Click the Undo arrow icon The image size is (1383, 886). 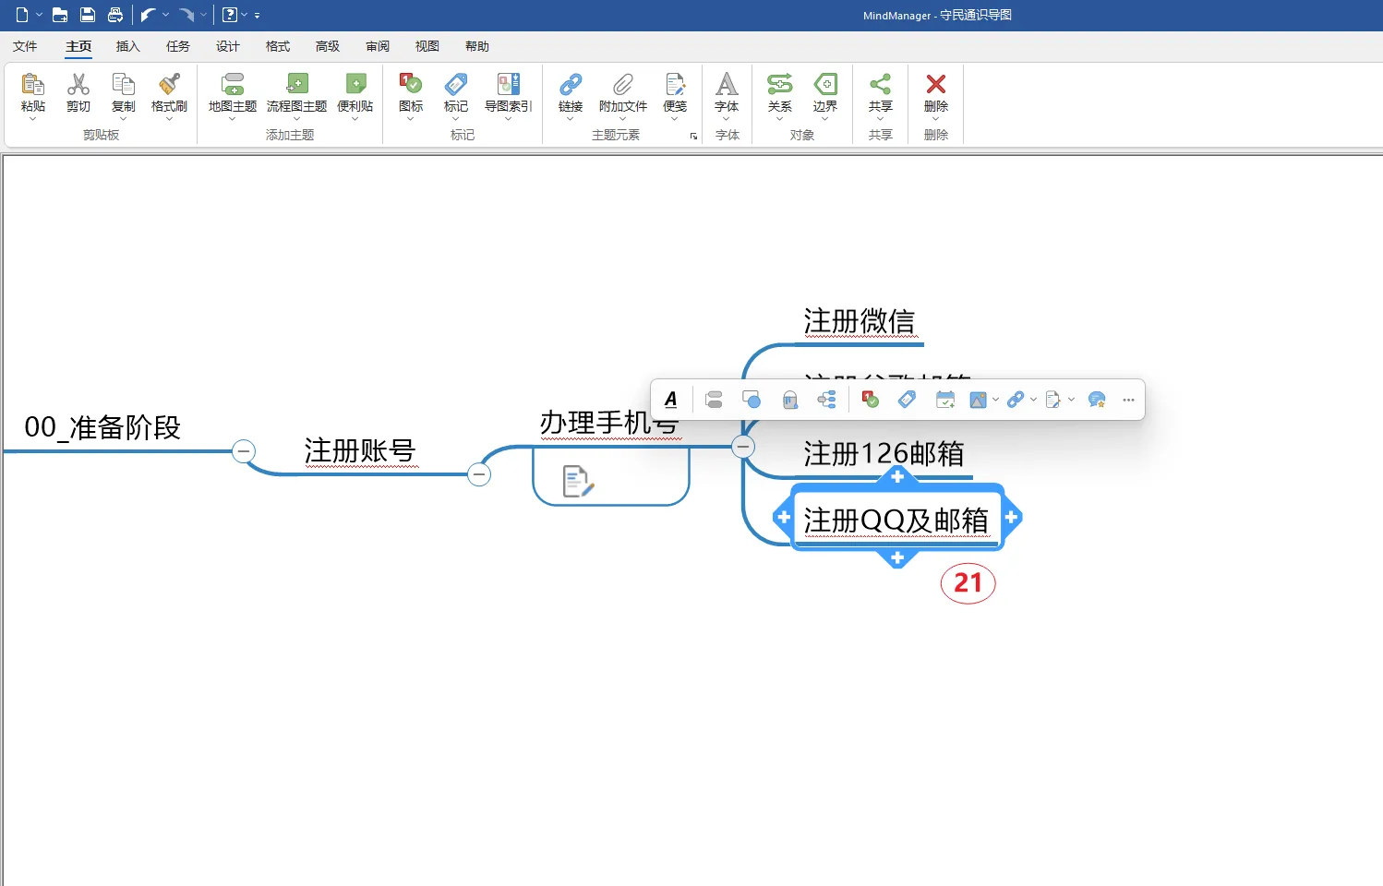pos(148,15)
